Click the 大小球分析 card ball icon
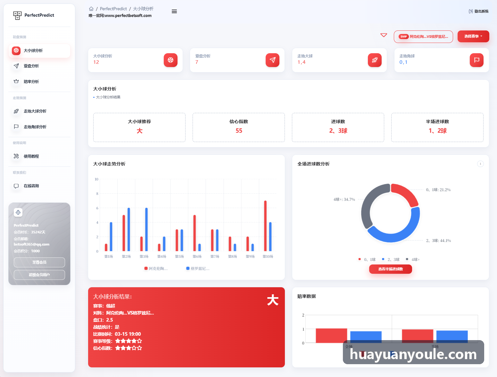 pyautogui.click(x=170, y=60)
